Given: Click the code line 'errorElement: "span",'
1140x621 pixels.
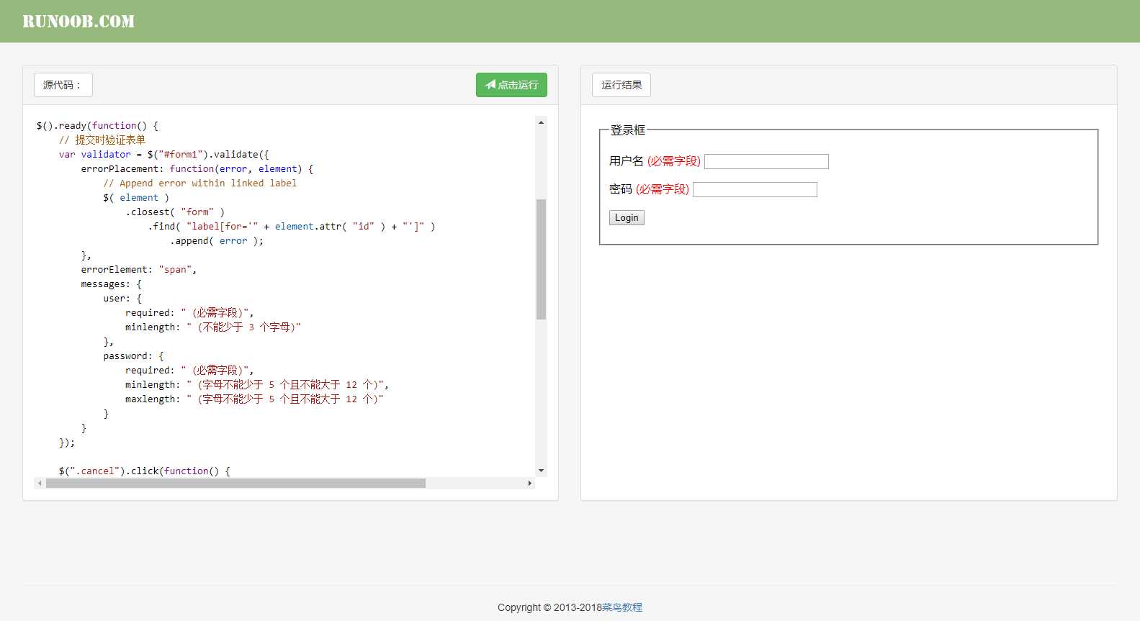Looking at the screenshot, I should 138,269.
